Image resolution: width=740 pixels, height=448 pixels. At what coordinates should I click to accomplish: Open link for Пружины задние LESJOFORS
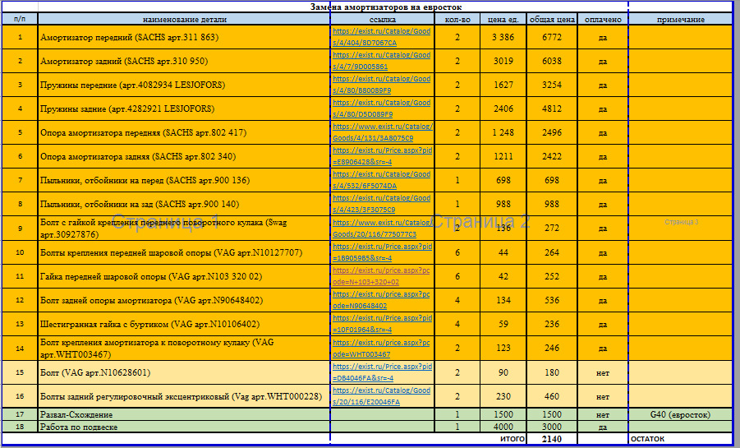pyautogui.click(x=381, y=109)
